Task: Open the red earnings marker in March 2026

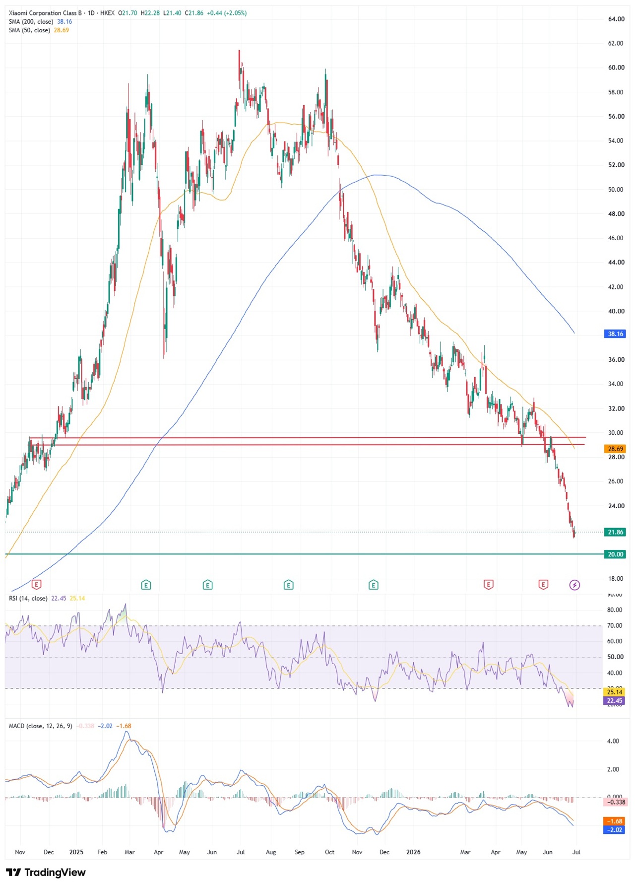Action: click(x=489, y=585)
